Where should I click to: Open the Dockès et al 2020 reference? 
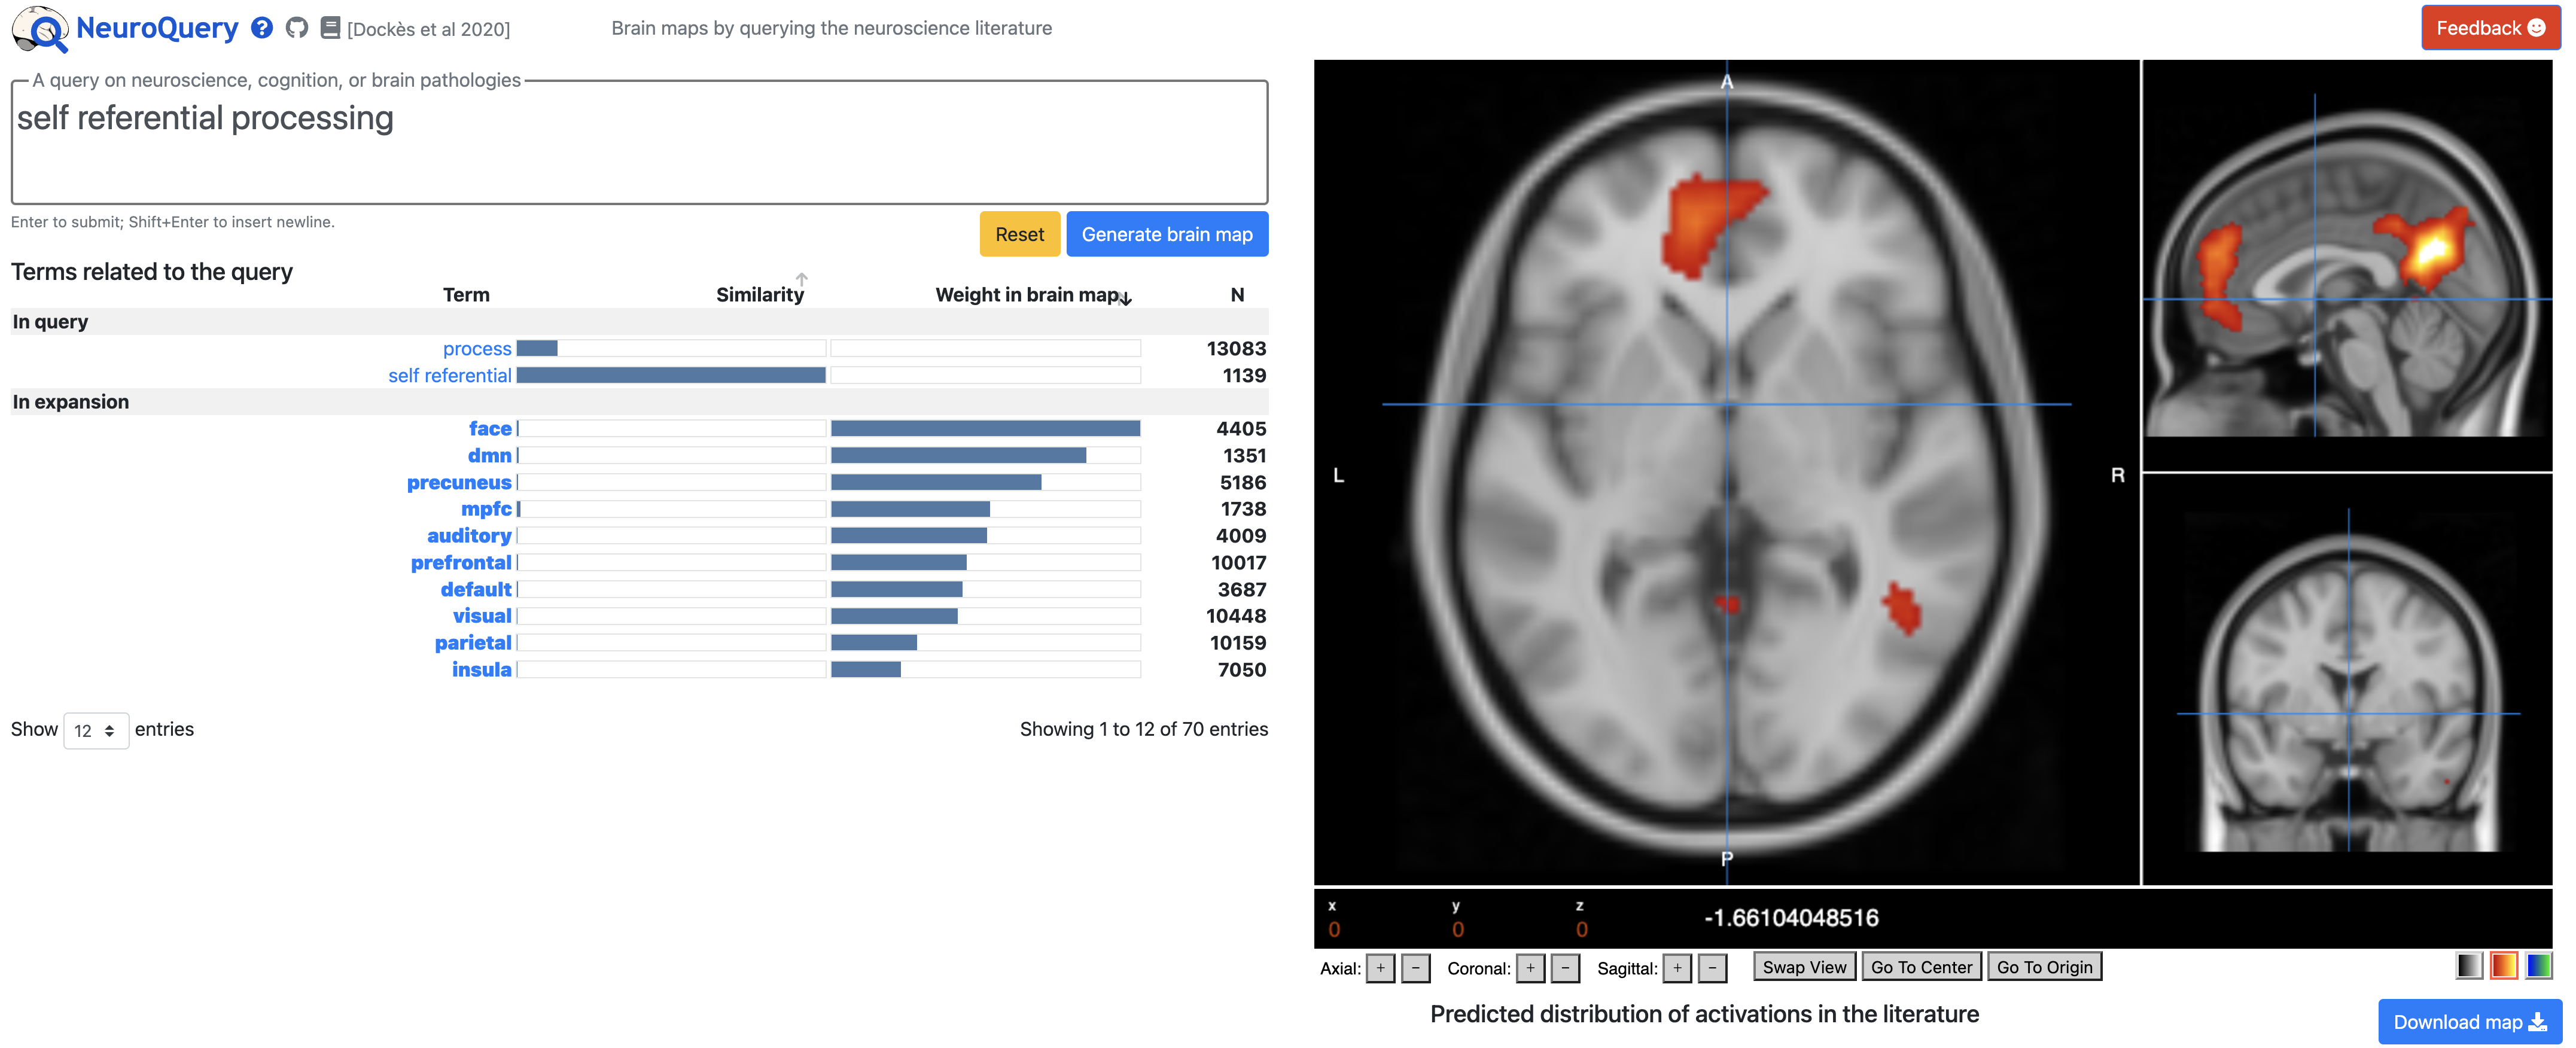click(428, 29)
